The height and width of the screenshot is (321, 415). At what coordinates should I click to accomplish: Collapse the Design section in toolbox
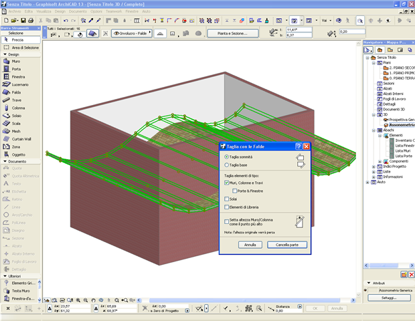5,54
